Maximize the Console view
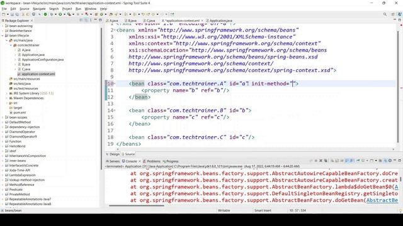403x226 pixels. pos(400,161)
